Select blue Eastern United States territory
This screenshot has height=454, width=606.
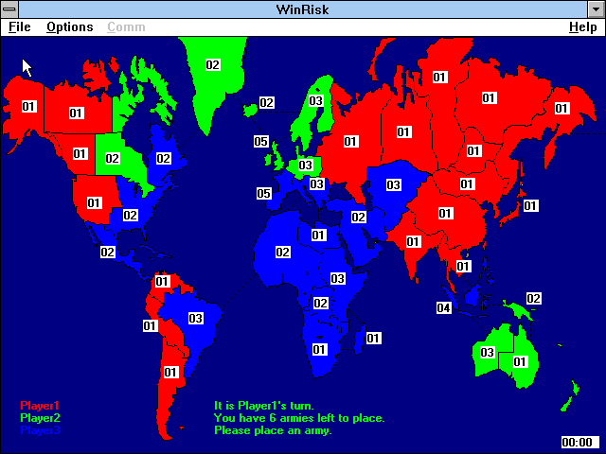click(x=131, y=215)
